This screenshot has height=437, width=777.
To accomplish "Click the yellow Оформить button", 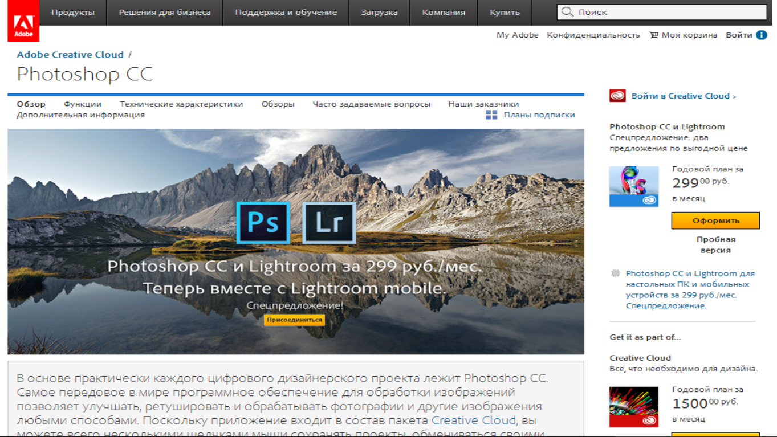I will [715, 220].
